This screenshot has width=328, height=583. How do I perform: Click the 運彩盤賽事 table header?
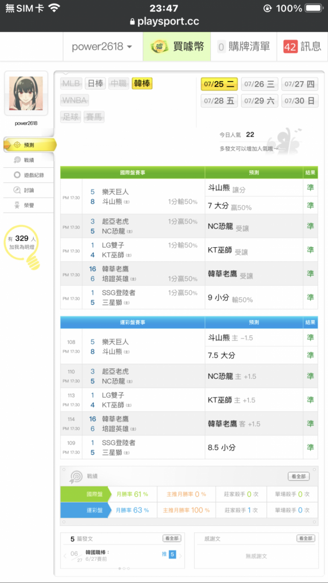pos(133,322)
